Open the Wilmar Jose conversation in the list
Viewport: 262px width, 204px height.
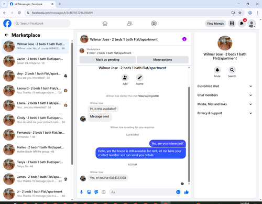(x=36, y=46)
